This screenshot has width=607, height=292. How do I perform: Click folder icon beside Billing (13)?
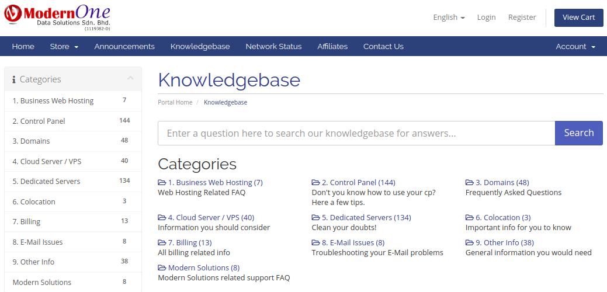(162, 243)
